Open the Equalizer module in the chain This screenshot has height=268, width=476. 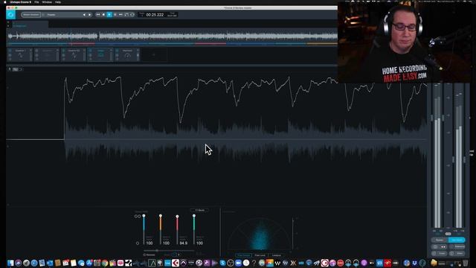(x=20, y=54)
